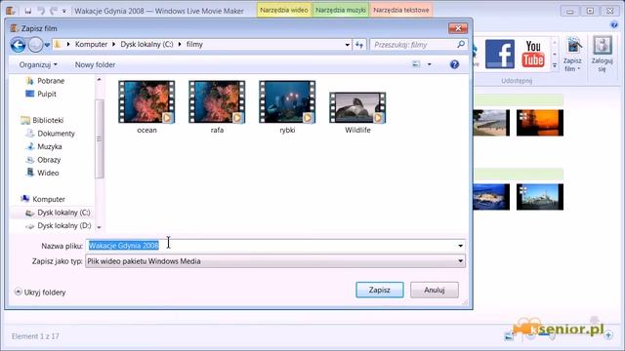
Task: Click the zoom in plus icon in status bar
Action: pyautogui.click(x=608, y=335)
